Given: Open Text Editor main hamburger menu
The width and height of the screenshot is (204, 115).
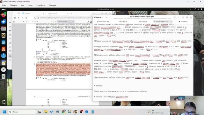Looking at the screenshot, I should pyautogui.click(x=179, y=17).
